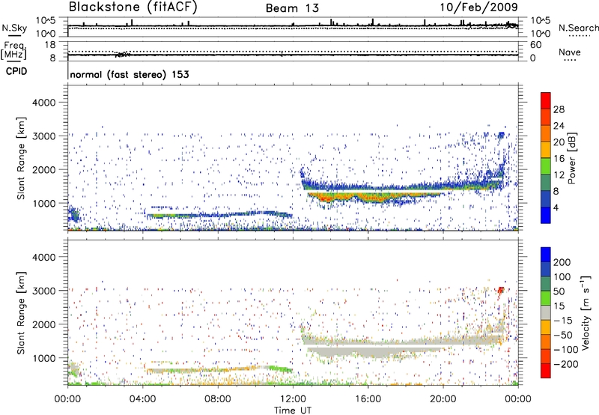Image resolution: width=599 pixels, height=415 pixels.
Task: Click the '60' label on the Nave axis
Action: (x=535, y=45)
